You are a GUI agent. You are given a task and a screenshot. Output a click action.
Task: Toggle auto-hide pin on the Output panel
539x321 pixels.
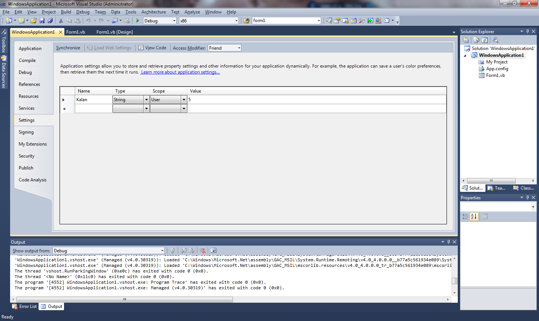point(448,242)
